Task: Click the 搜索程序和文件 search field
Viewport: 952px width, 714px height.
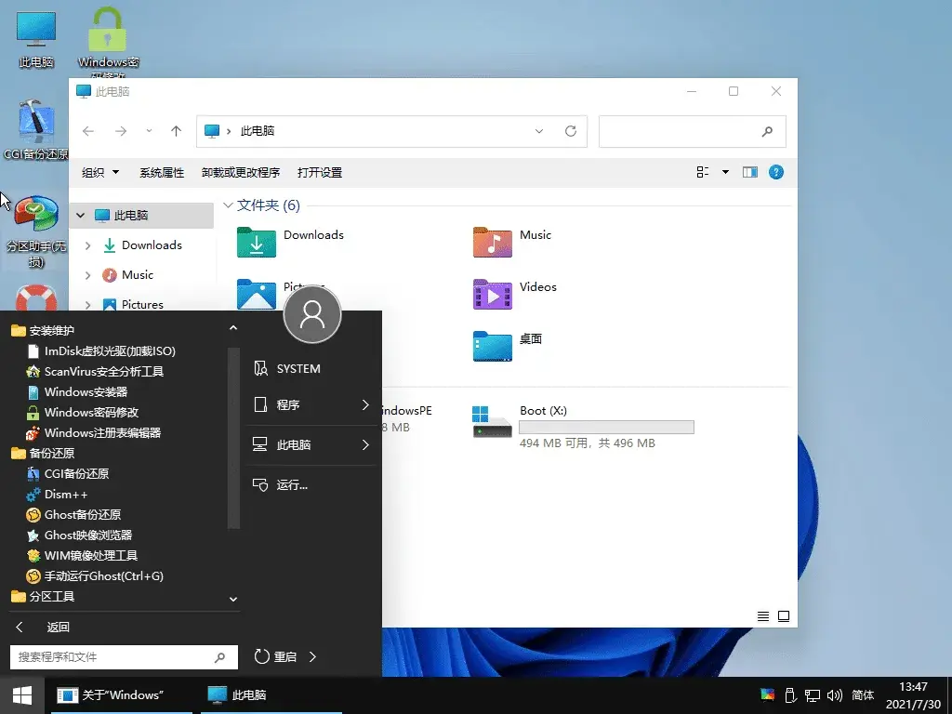Action: [124, 657]
